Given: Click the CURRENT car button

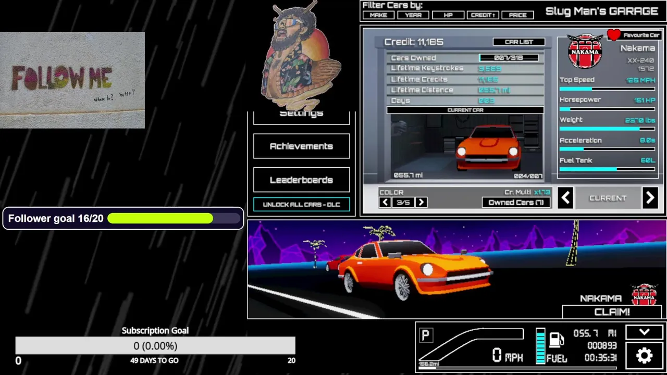Looking at the screenshot, I should coord(608,198).
